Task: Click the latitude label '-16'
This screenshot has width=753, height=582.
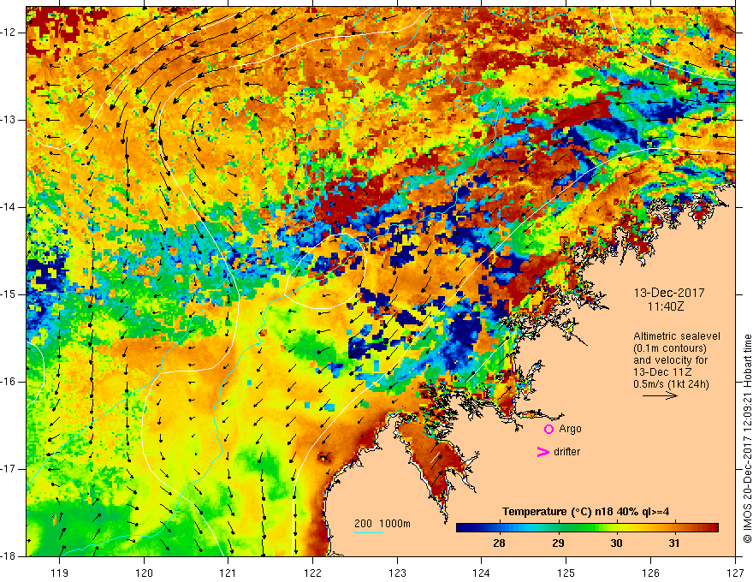Action: pyautogui.click(x=9, y=382)
